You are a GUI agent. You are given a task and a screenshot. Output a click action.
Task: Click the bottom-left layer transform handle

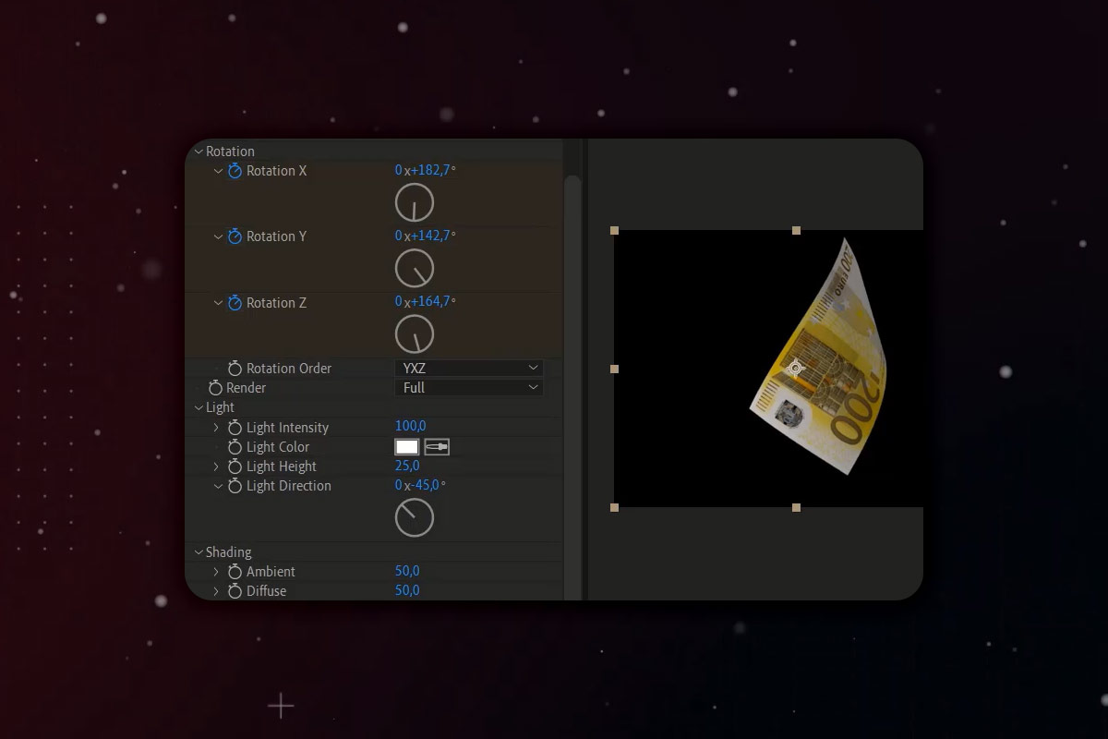pyautogui.click(x=614, y=507)
